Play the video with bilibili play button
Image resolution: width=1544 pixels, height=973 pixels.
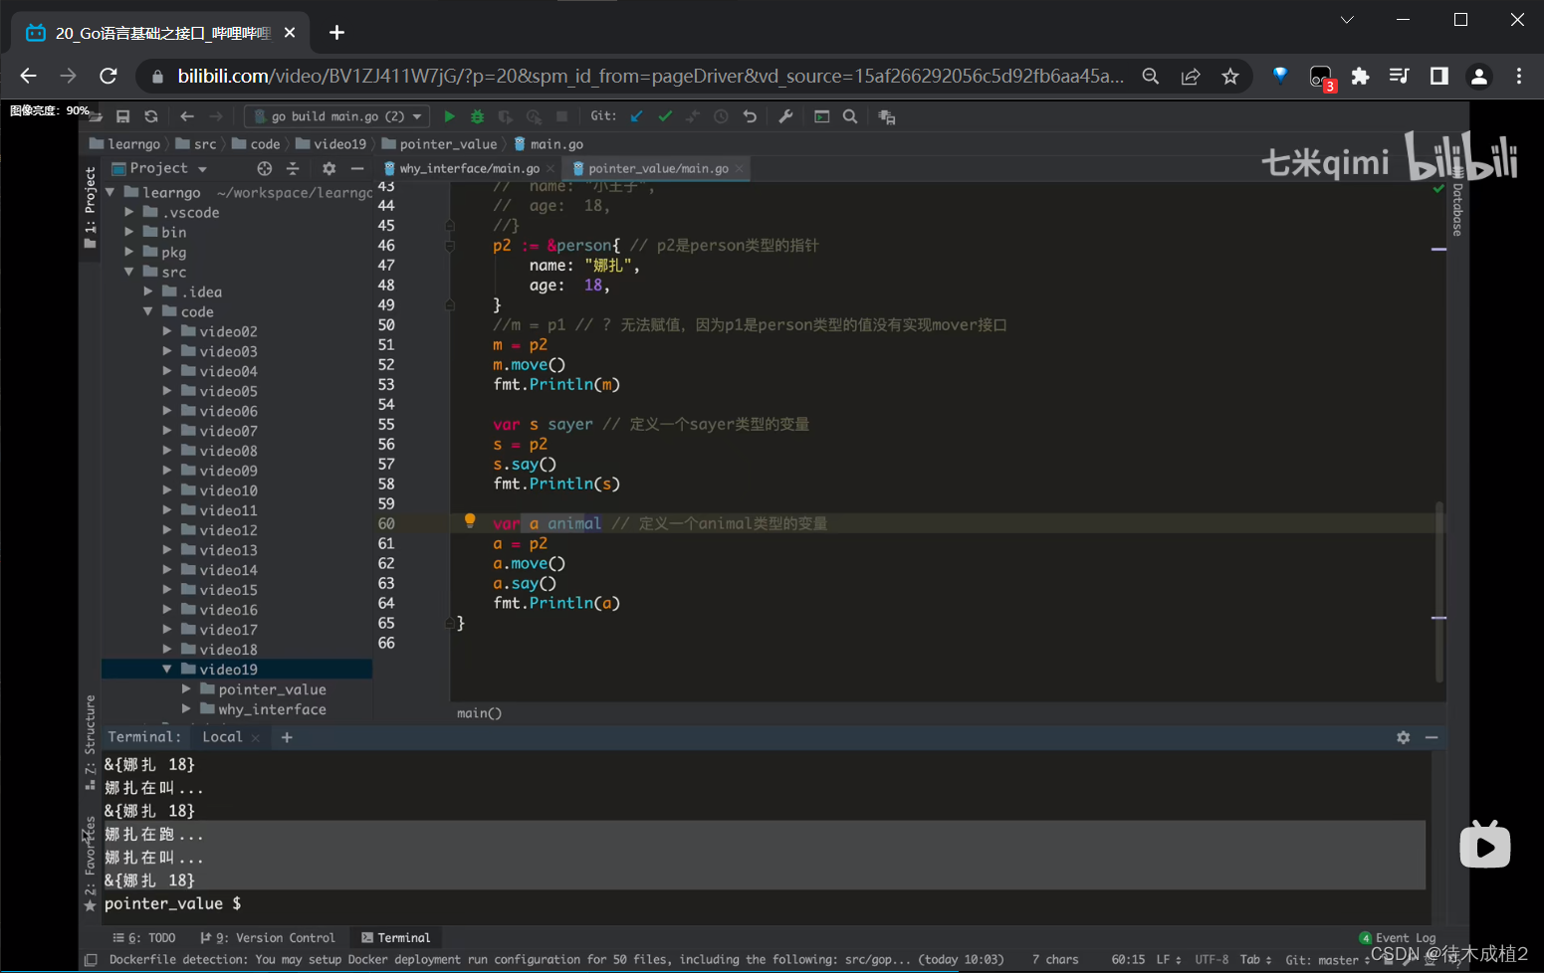1485,846
